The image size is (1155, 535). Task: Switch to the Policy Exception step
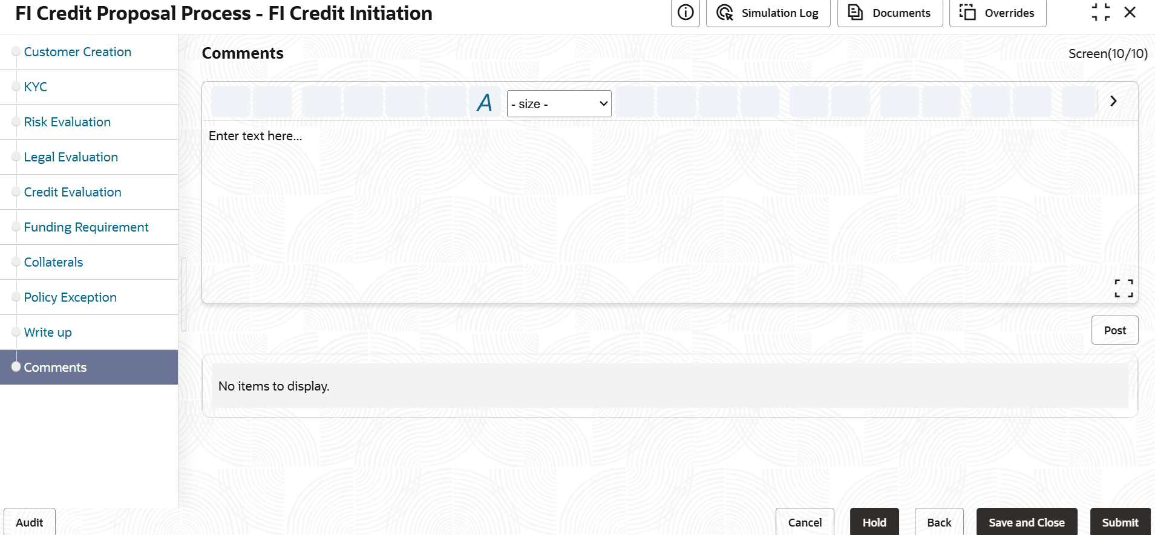(70, 297)
